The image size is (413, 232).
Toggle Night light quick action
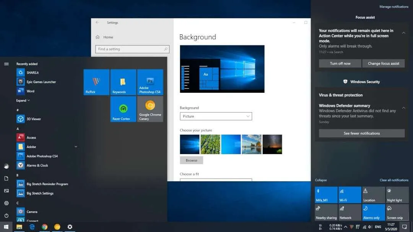(397, 195)
